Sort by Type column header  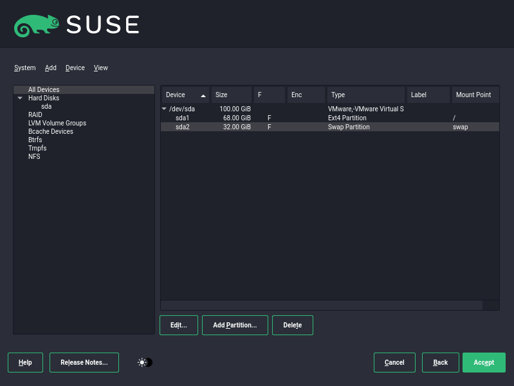(x=366, y=95)
